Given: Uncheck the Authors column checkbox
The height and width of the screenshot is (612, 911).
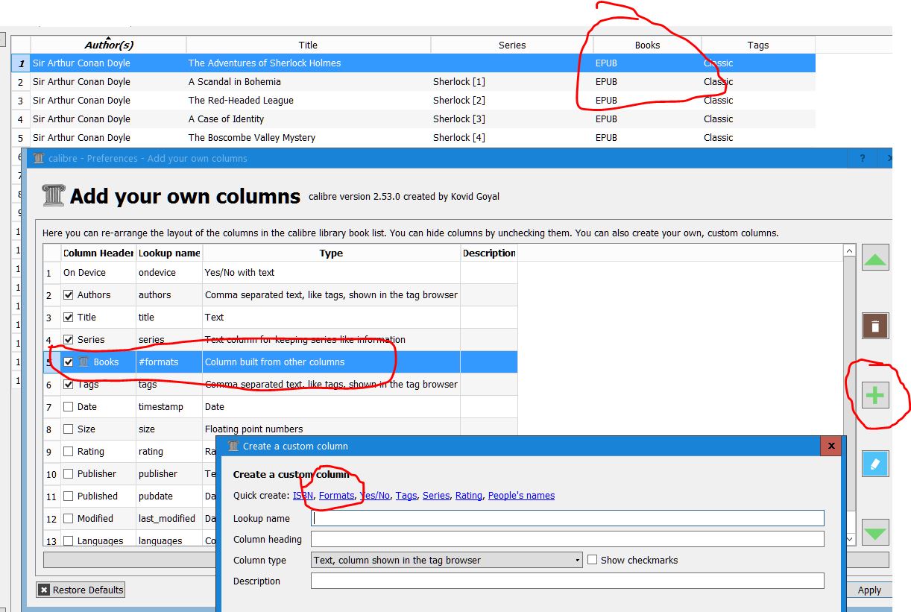Looking at the screenshot, I should coord(69,295).
